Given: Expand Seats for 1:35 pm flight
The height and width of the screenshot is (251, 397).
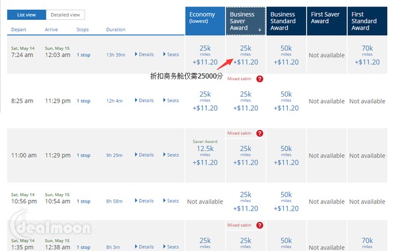Looking at the screenshot, I should click(x=171, y=246).
